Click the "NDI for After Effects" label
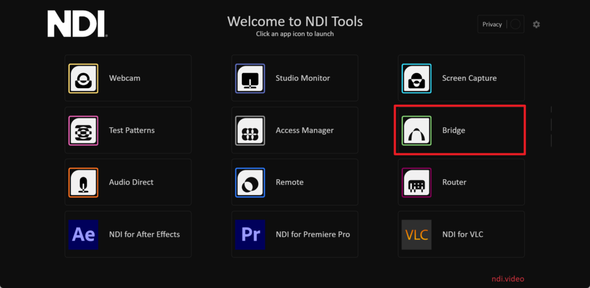The image size is (590, 288). click(144, 234)
